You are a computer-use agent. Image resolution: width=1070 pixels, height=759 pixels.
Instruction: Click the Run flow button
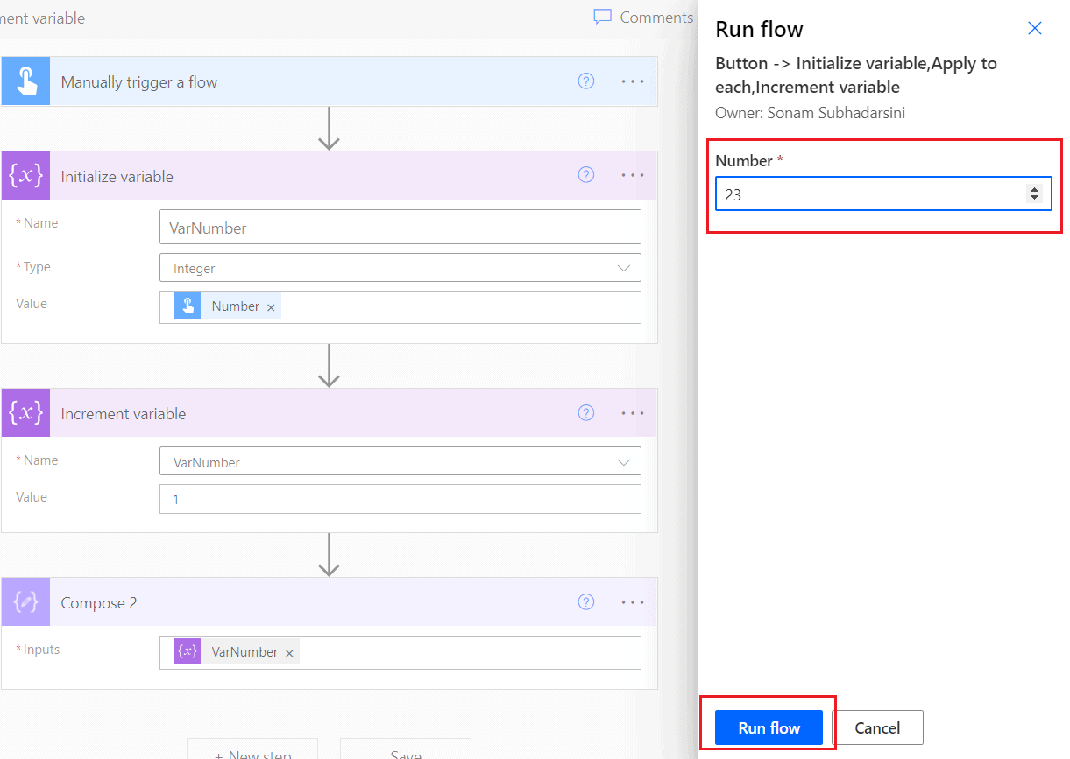768,727
